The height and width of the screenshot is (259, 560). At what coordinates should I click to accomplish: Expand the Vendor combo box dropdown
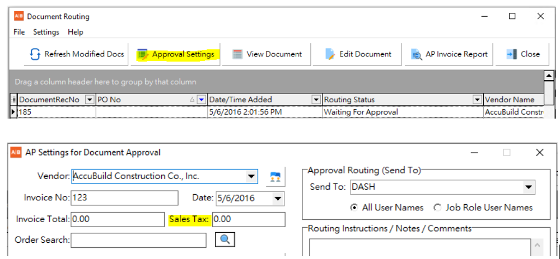pos(251,176)
